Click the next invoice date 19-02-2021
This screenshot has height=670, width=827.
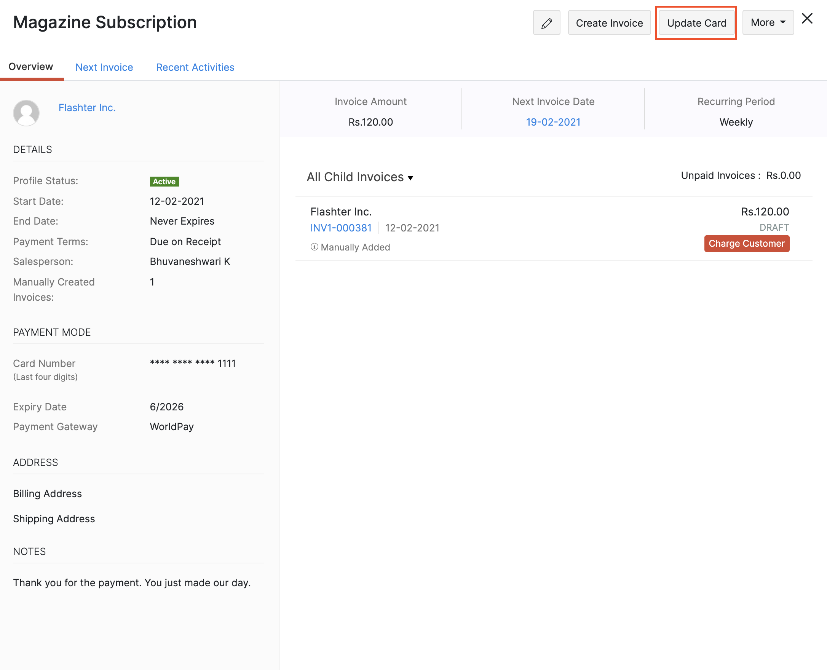coord(553,122)
